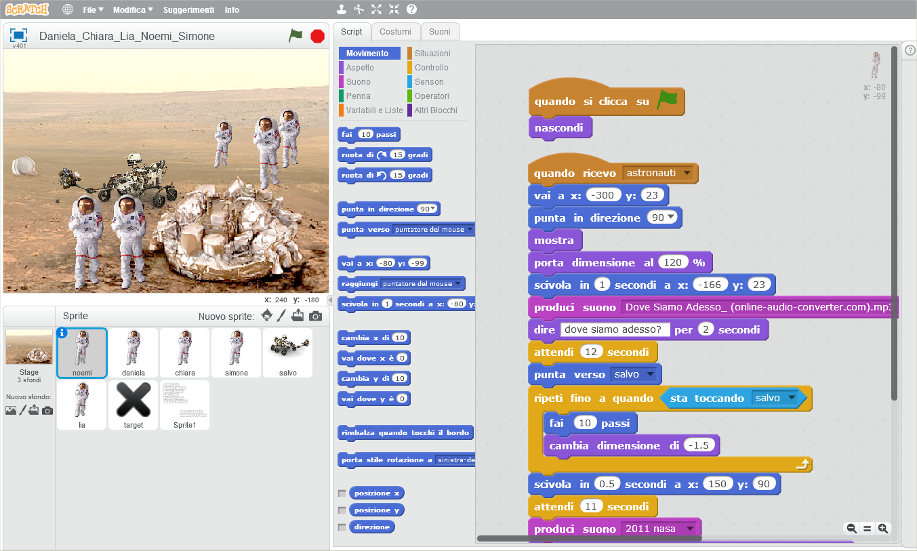Image resolution: width=917 pixels, height=551 pixels.
Task: Show the Penna block category
Action: [x=359, y=96]
